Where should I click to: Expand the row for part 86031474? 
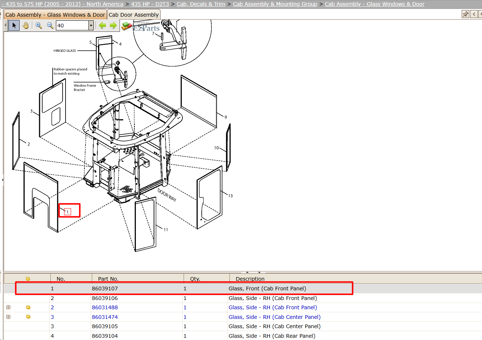coord(9,317)
